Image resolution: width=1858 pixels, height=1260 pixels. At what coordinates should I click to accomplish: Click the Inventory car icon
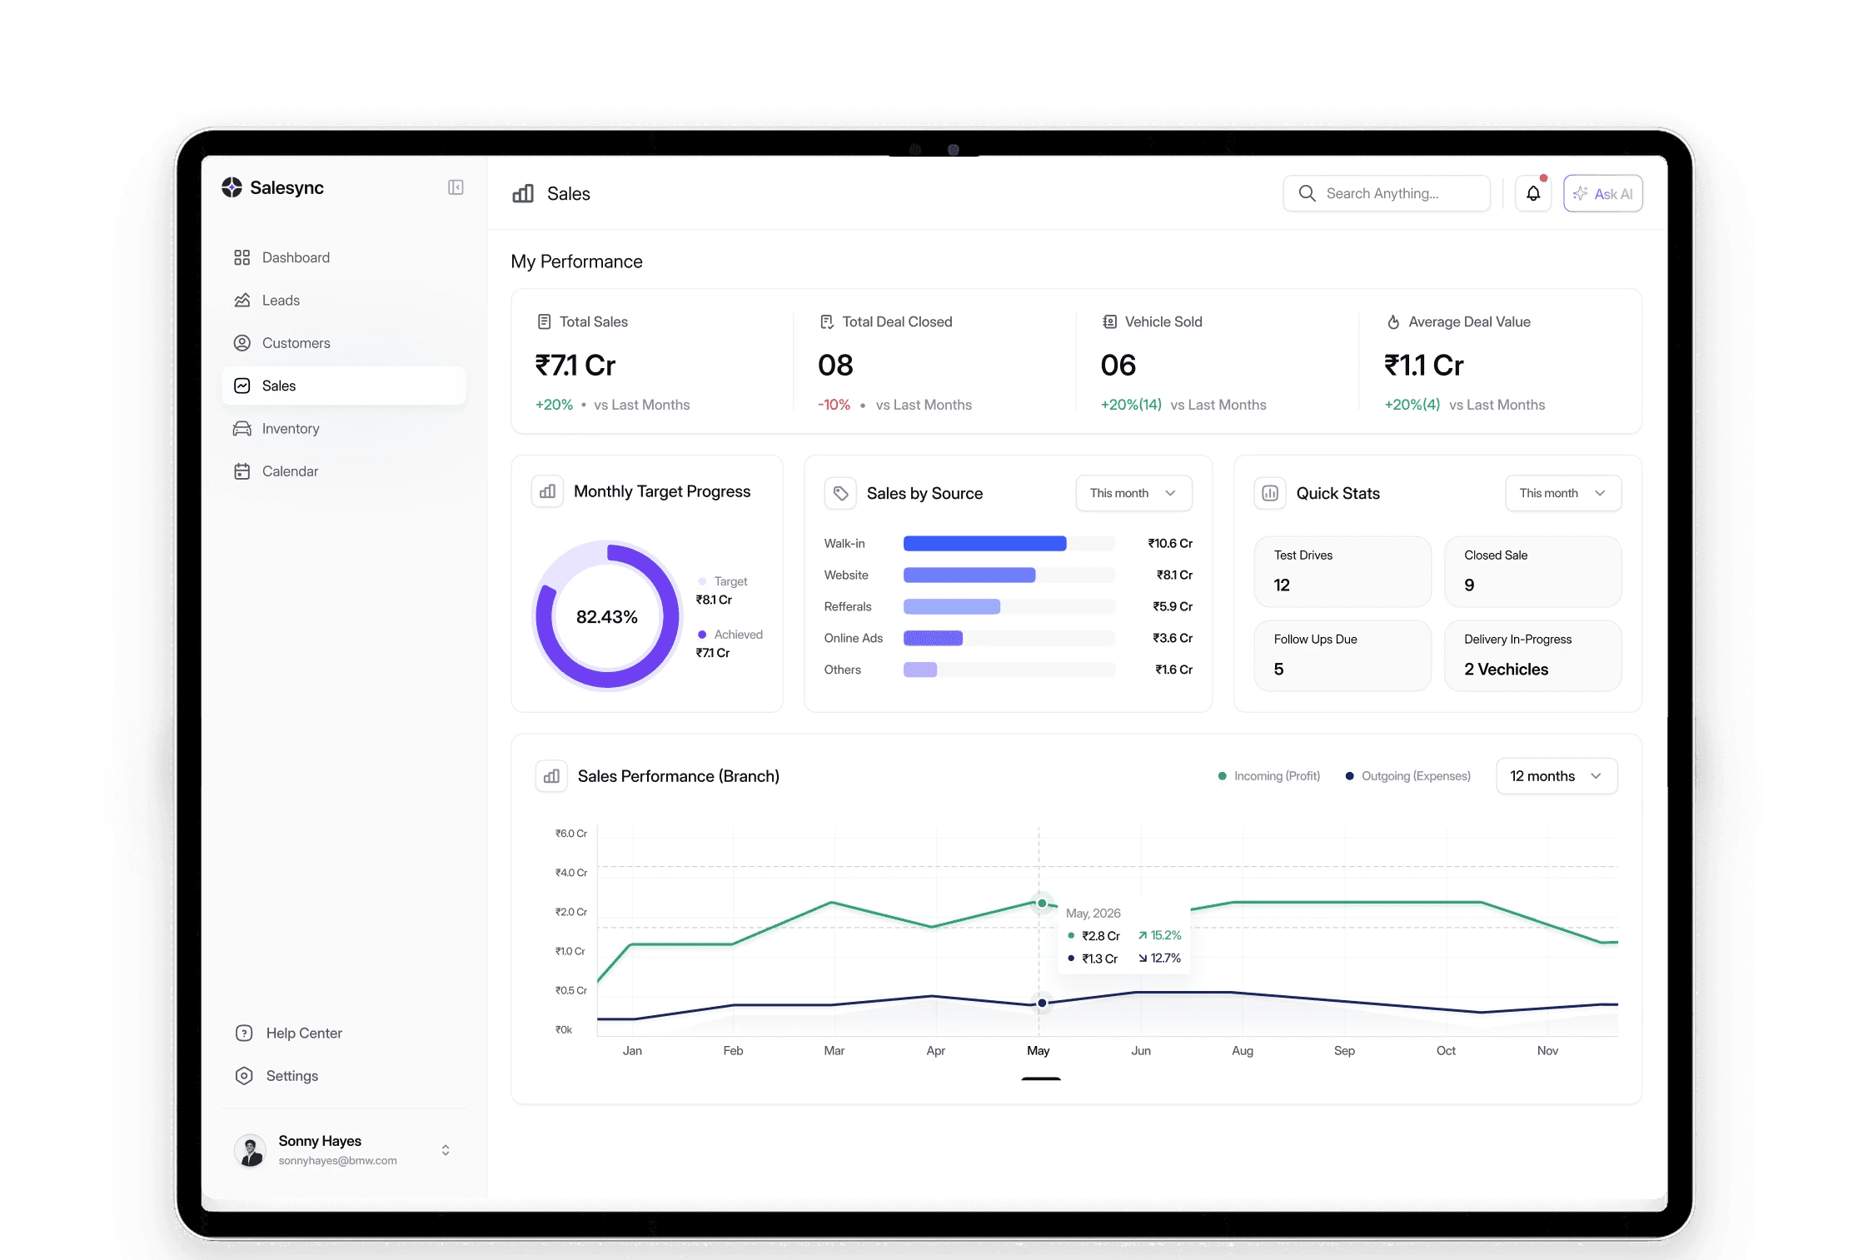point(242,428)
